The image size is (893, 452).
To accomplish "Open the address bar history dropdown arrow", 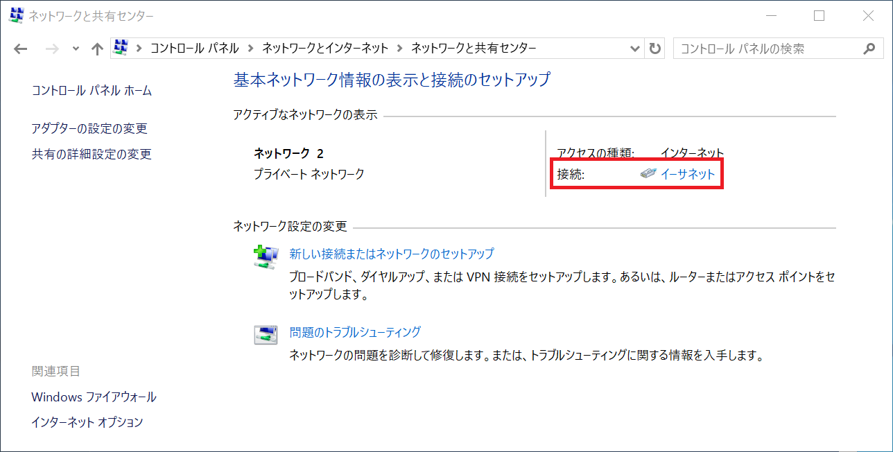I will (x=634, y=48).
